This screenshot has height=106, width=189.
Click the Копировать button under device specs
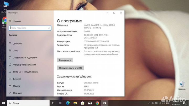click(x=65, y=60)
